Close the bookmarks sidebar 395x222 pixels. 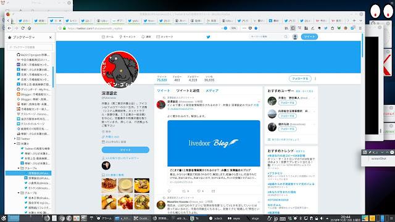coord(50,37)
